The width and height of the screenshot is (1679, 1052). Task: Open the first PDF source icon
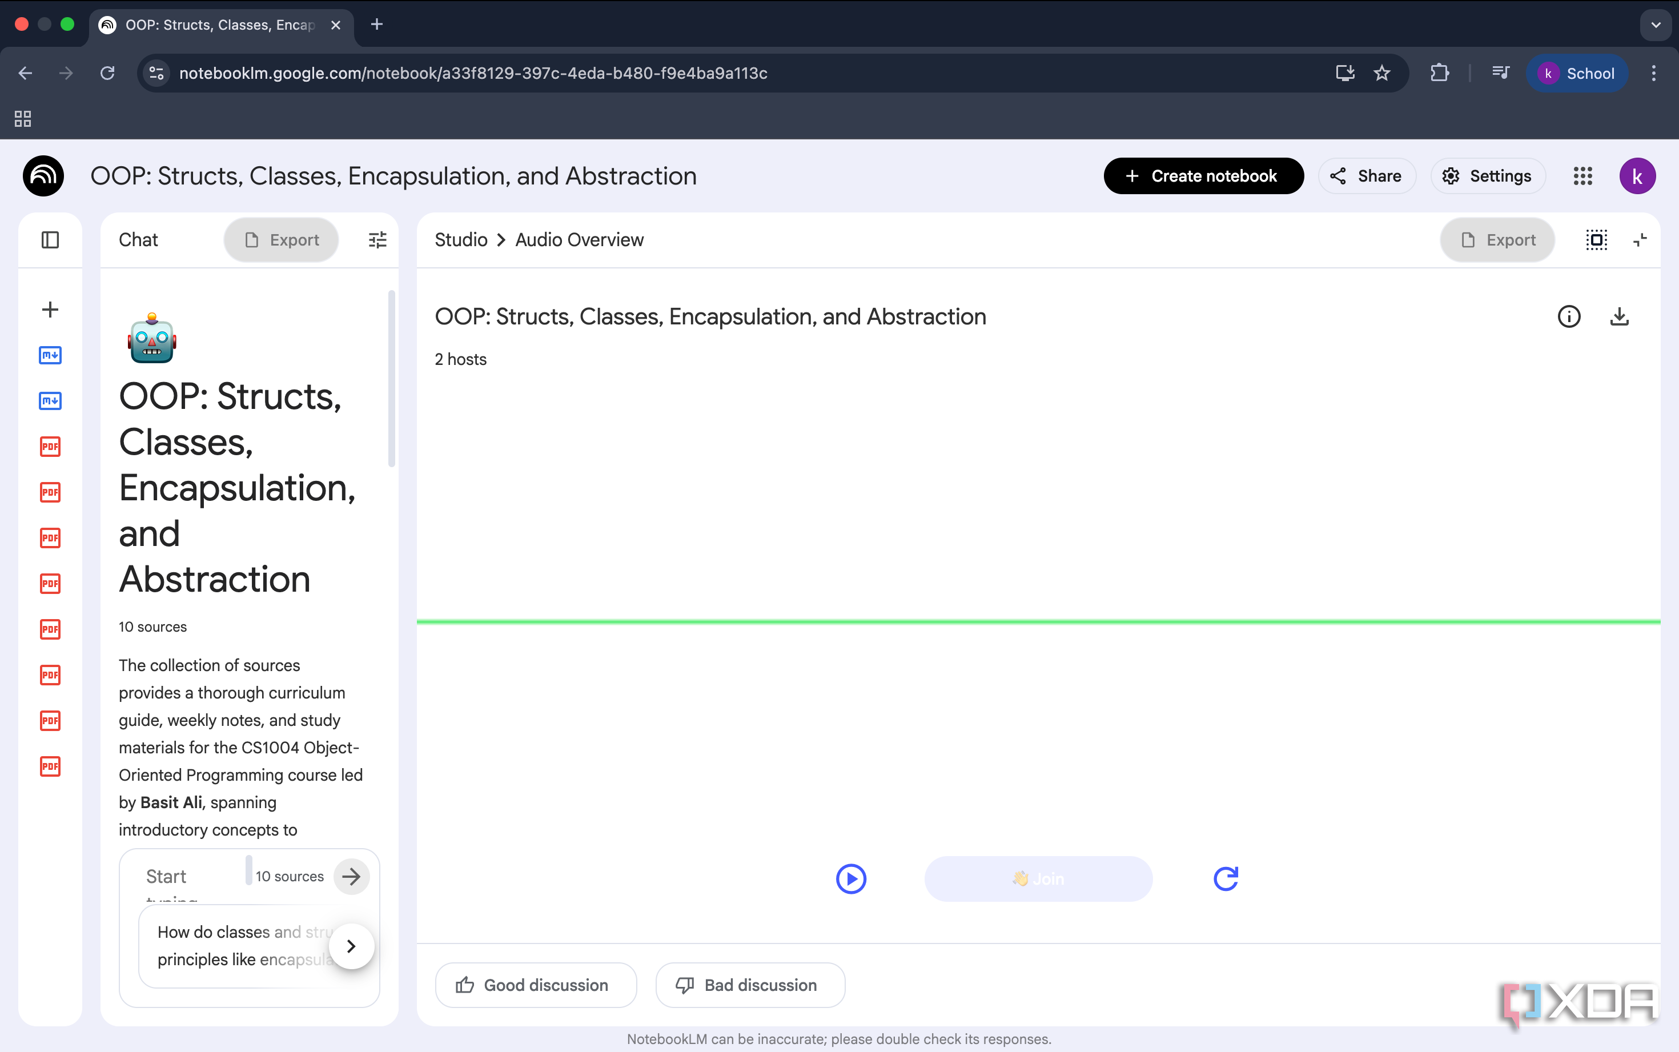(x=50, y=447)
